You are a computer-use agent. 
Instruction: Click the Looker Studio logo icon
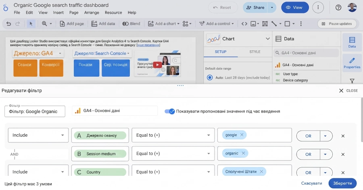click(x=6, y=8)
